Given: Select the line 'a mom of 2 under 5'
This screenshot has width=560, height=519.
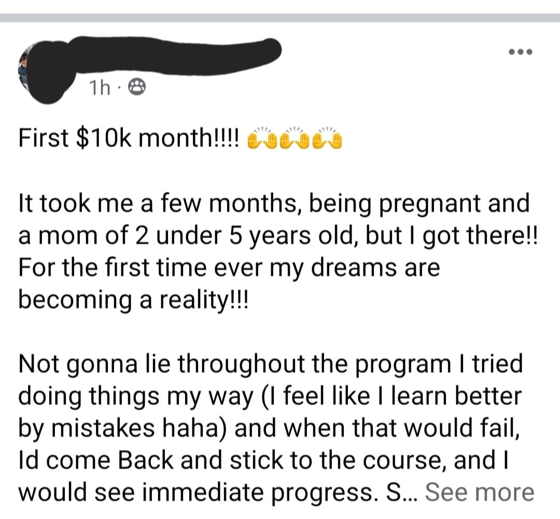Looking at the screenshot, I should pyautogui.click(x=277, y=237).
